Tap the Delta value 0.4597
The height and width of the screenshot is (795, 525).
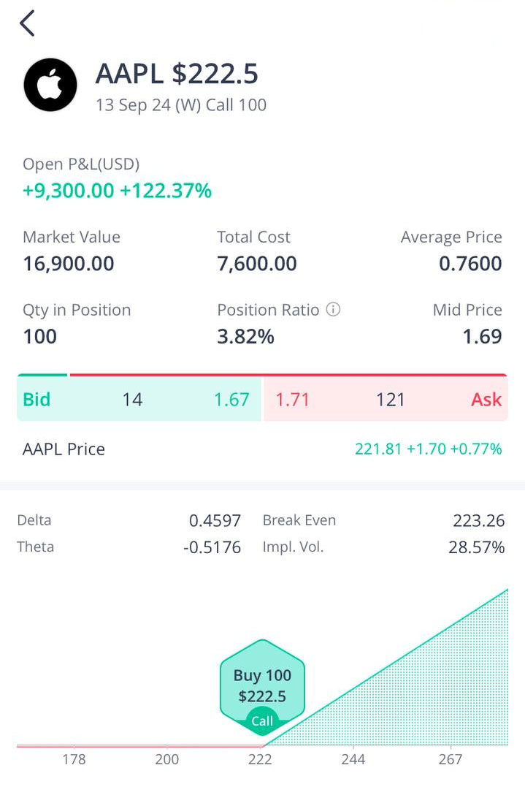(x=215, y=520)
